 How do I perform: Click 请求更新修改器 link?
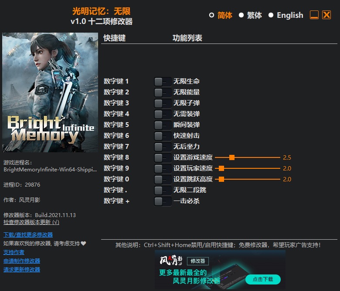(x=22, y=270)
